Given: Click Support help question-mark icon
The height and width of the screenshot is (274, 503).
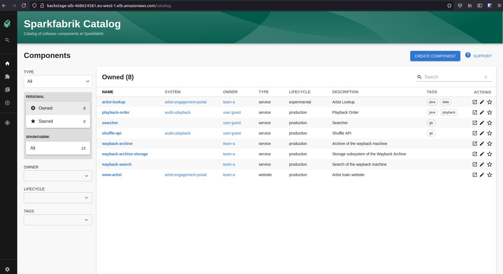Looking at the screenshot, I should 468,55.
